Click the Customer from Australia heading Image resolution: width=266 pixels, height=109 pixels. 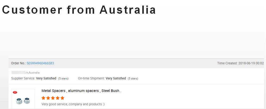(79, 10)
